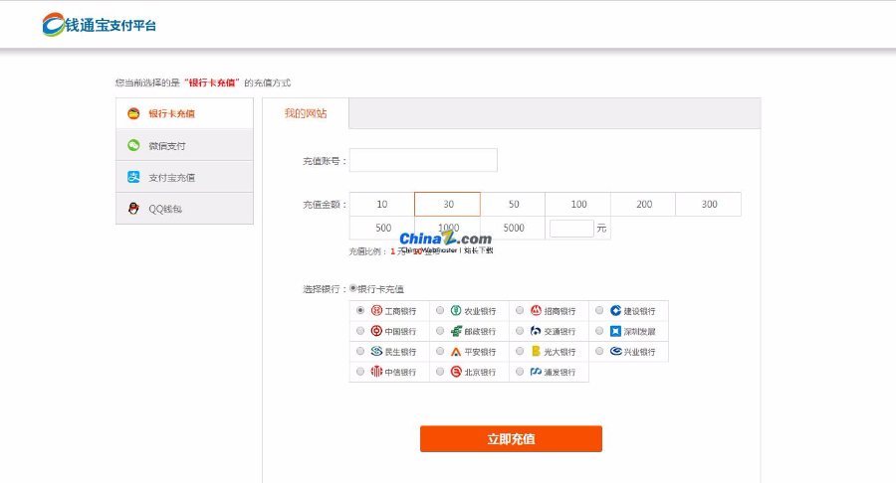The height and width of the screenshot is (483, 896).
Task: Click the 邮政银行 logo icon
Action: [456, 331]
